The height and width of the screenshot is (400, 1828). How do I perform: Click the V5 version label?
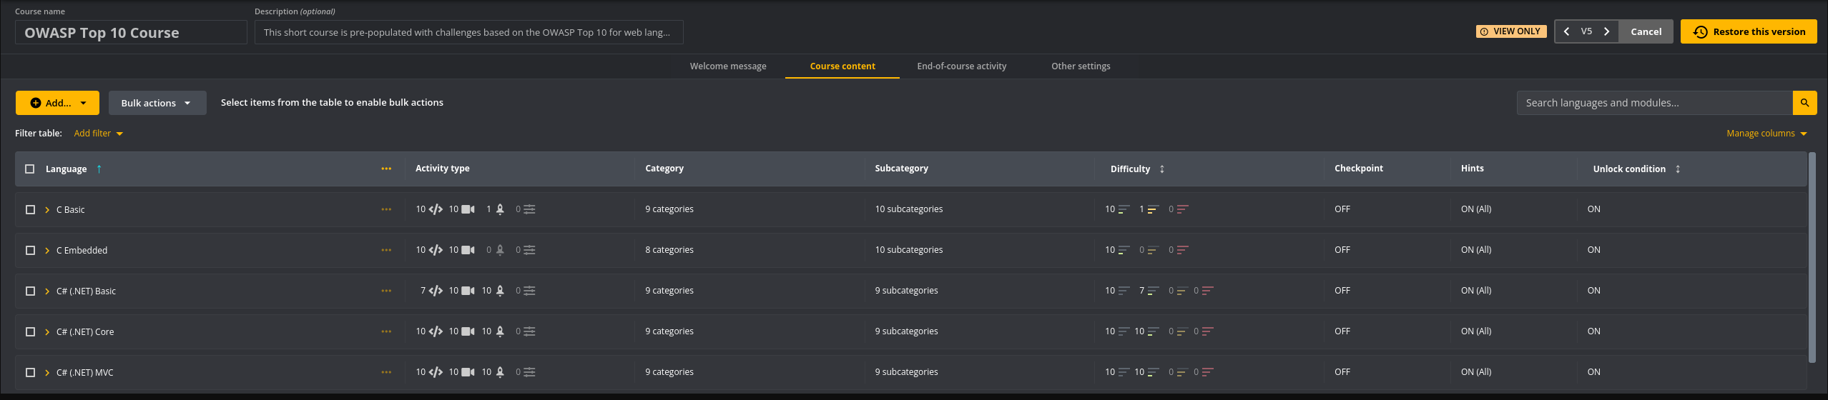point(1586,31)
